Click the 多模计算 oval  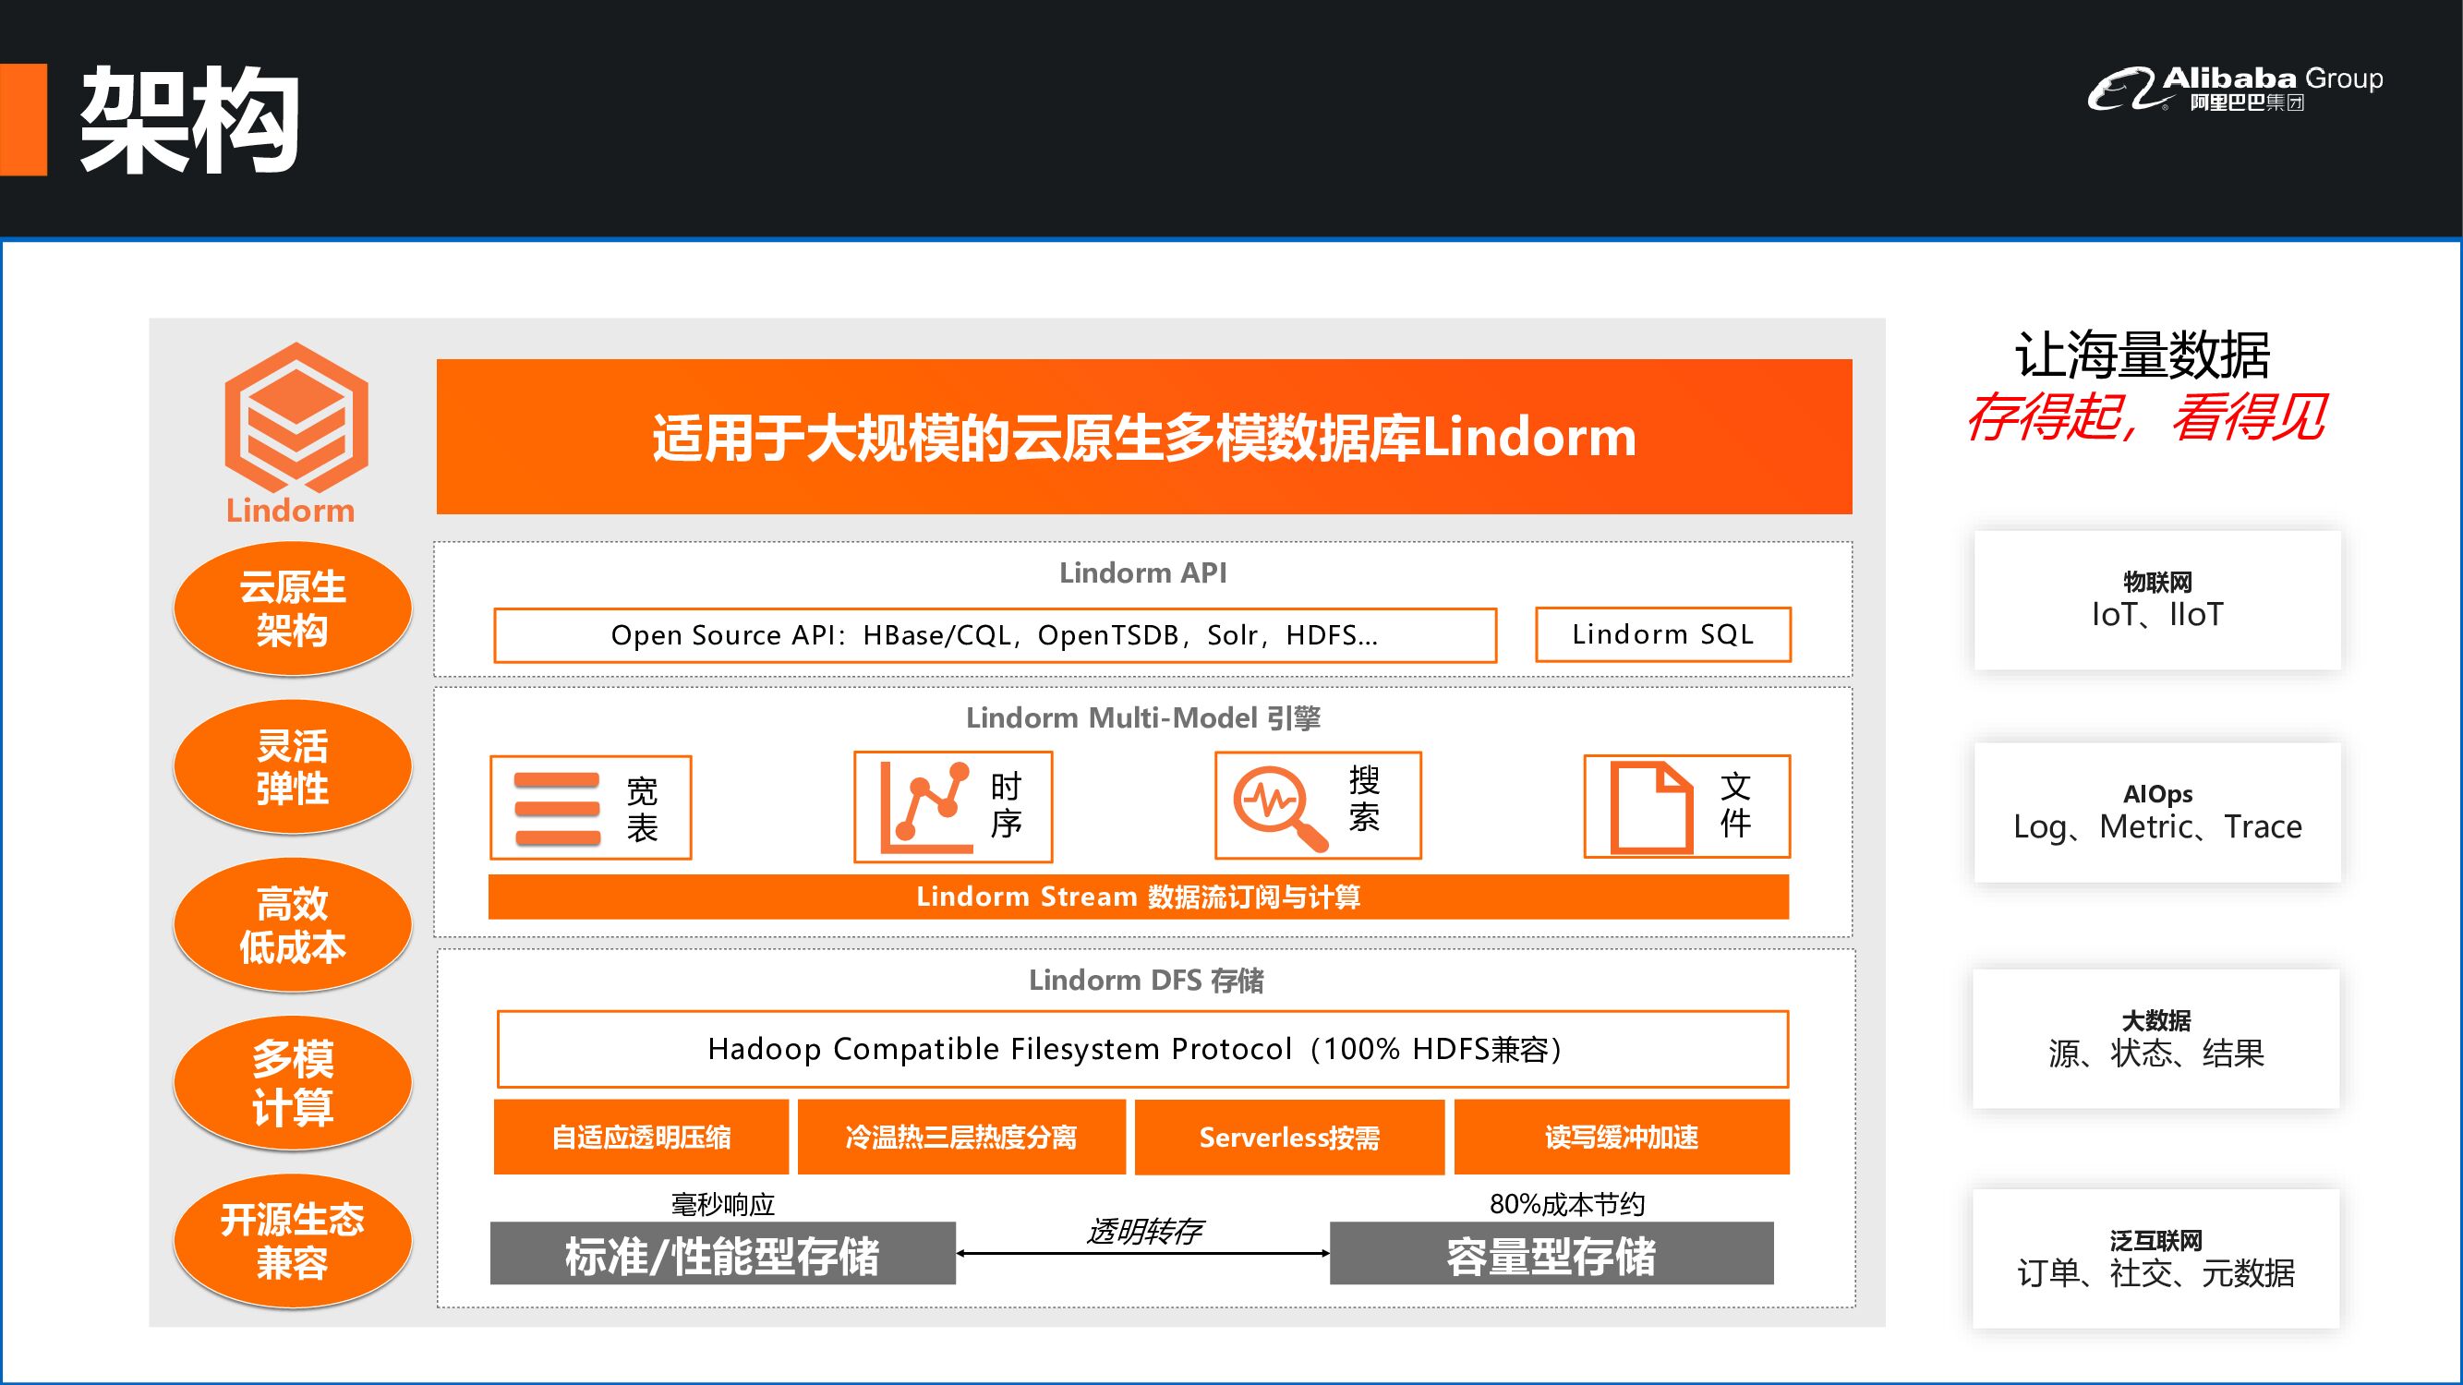[x=293, y=1083]
